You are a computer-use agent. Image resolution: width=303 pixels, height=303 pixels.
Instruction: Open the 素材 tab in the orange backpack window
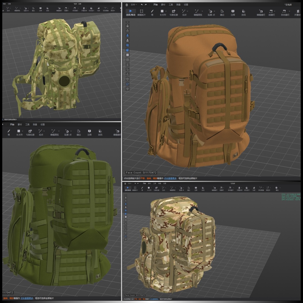pyautogui.click(x=163, y=5)
